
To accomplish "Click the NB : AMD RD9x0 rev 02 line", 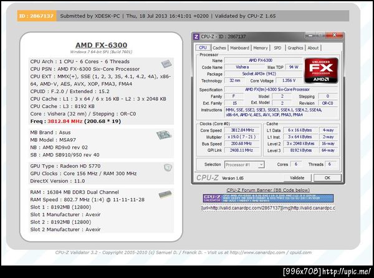I will 59,147.
